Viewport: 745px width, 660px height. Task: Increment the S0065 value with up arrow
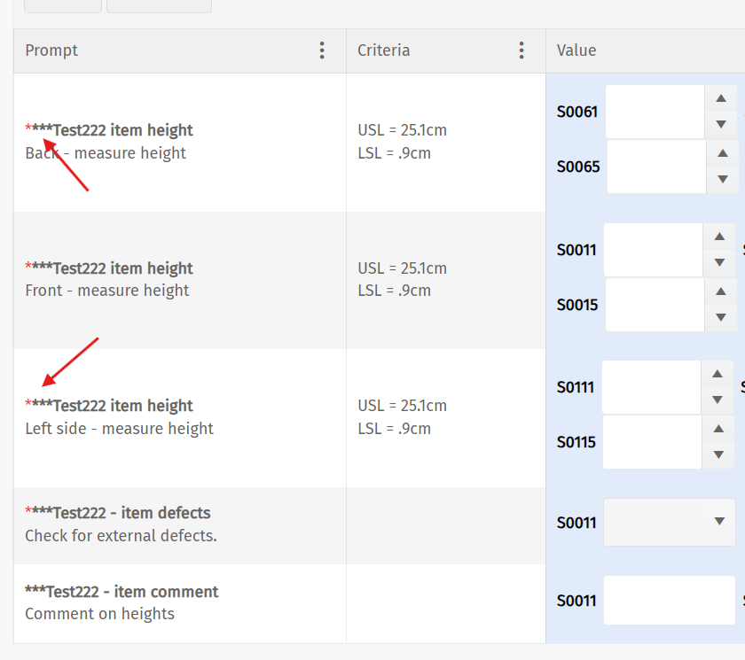(x=722, y=154)
